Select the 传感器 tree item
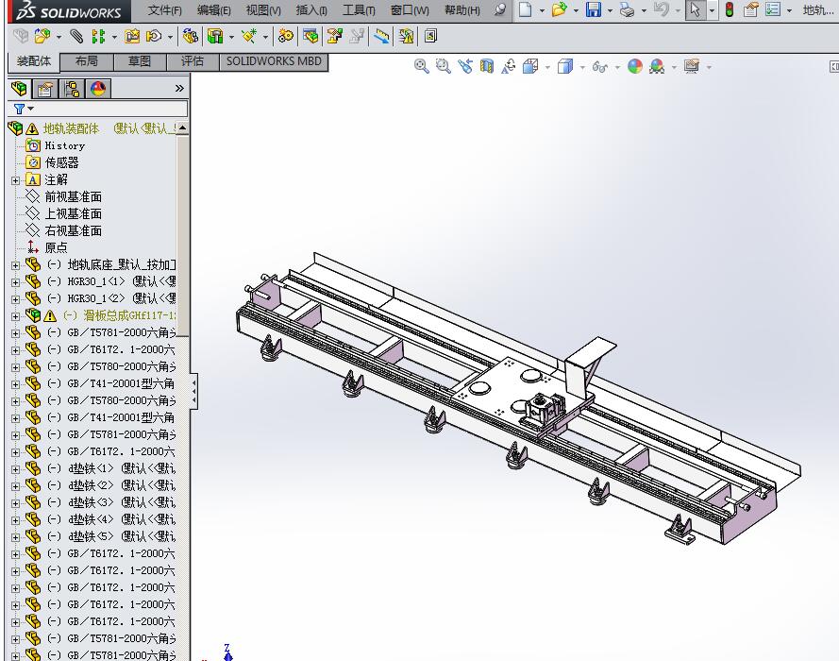The image size is (839, 661). tap(61, 162)
